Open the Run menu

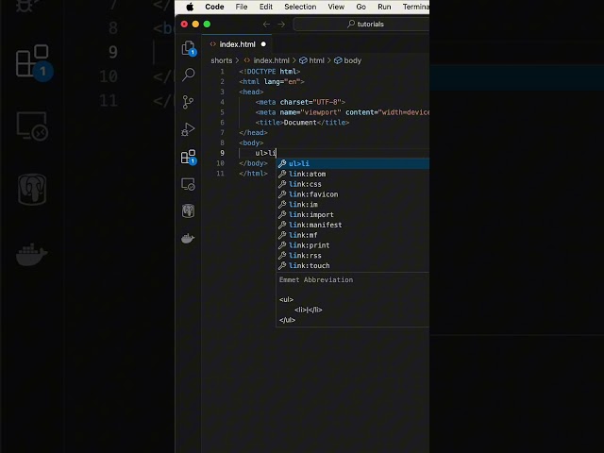(x=384, y=7)
